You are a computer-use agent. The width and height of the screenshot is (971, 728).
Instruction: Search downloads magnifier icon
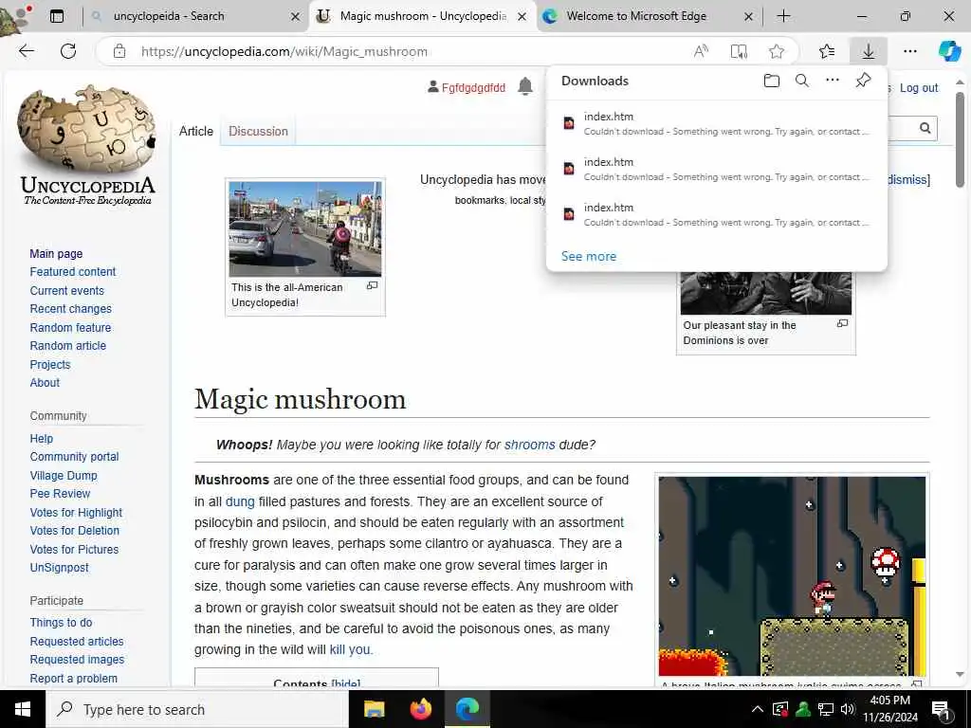click(802, 81)
